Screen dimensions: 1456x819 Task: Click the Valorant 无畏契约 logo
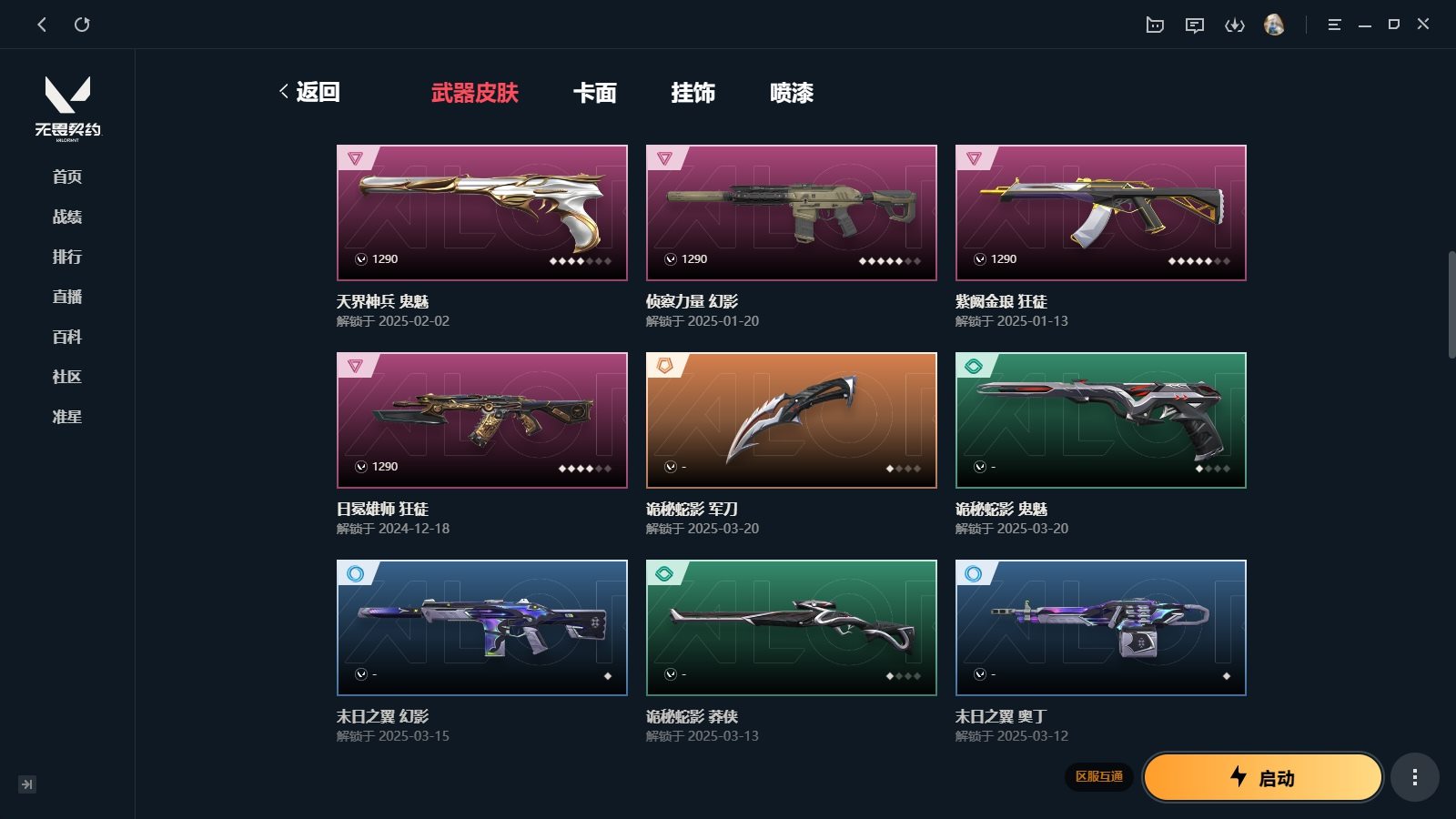coord(68,108)
